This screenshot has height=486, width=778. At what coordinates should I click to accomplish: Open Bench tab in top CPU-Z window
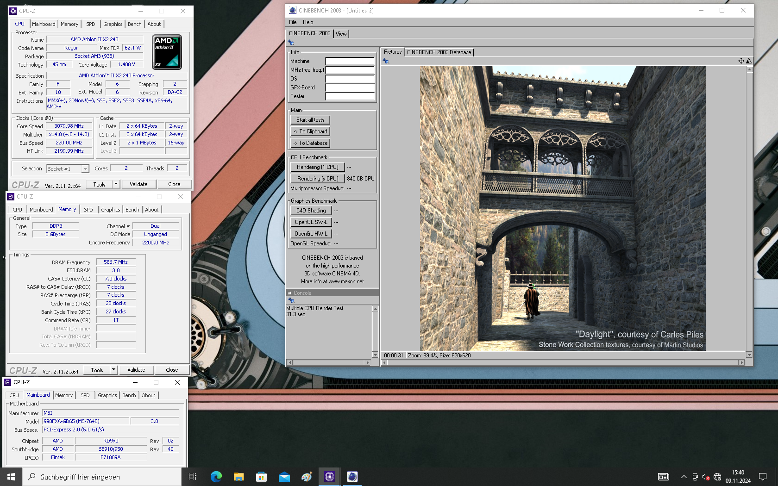(135, 24)
